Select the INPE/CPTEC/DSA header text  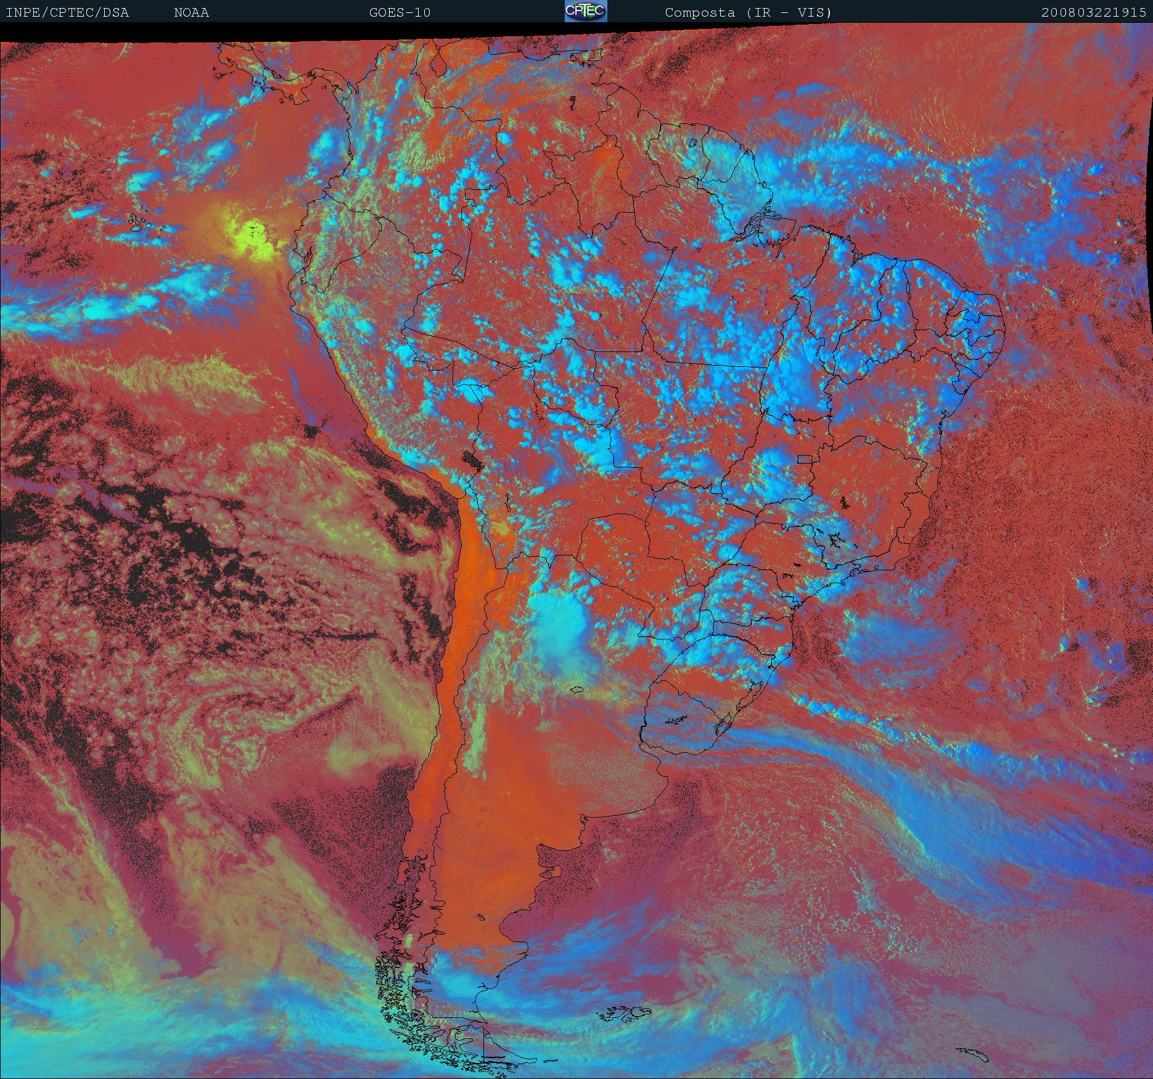pyautogui.click(x=67, y=12)
